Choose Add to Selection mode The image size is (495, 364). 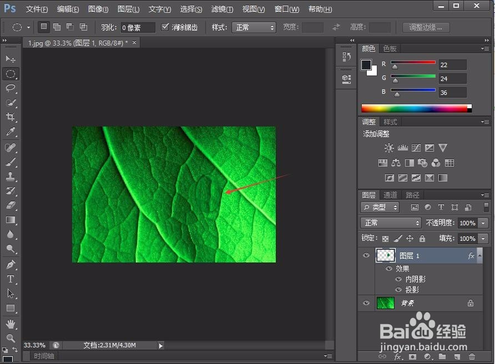57,27
